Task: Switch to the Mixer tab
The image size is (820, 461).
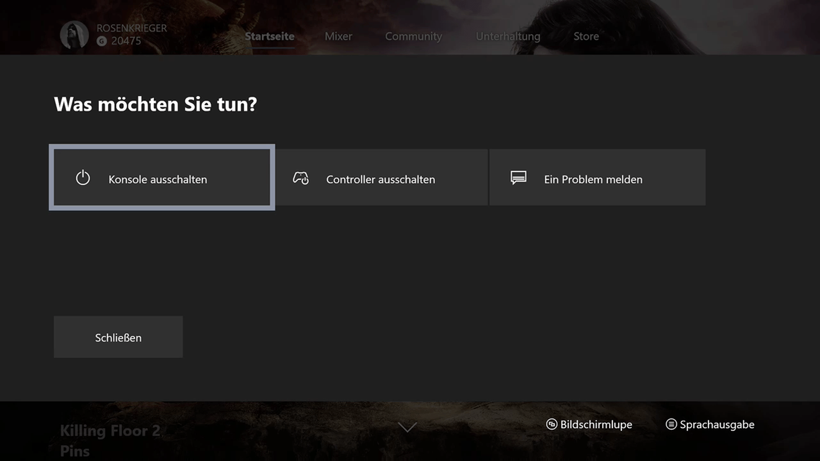Action: point(338,36)
